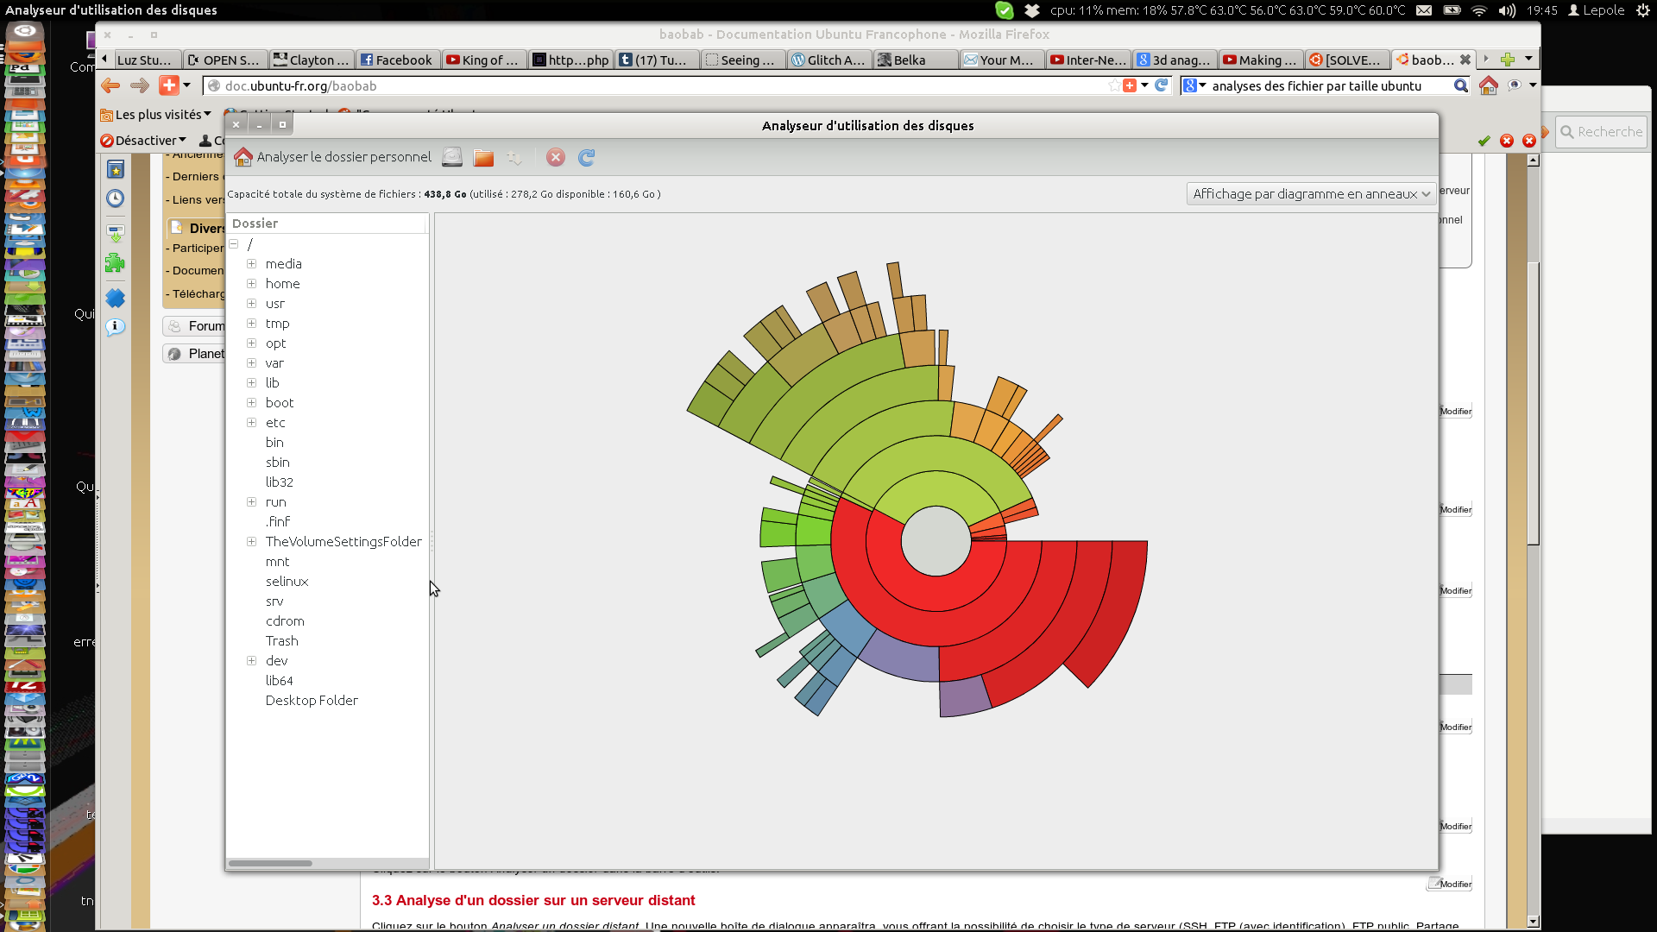Viewport: 1657px width, 932px height.
Task: Click the orange scan folder icon
Action: coord(483,157)
